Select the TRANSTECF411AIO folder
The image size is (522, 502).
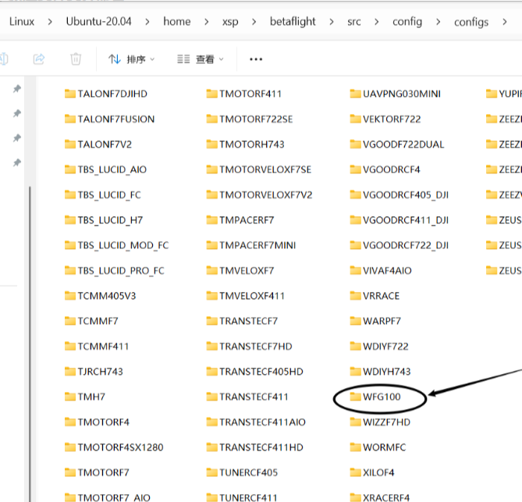pyautogui.click(x=262, y=422)
